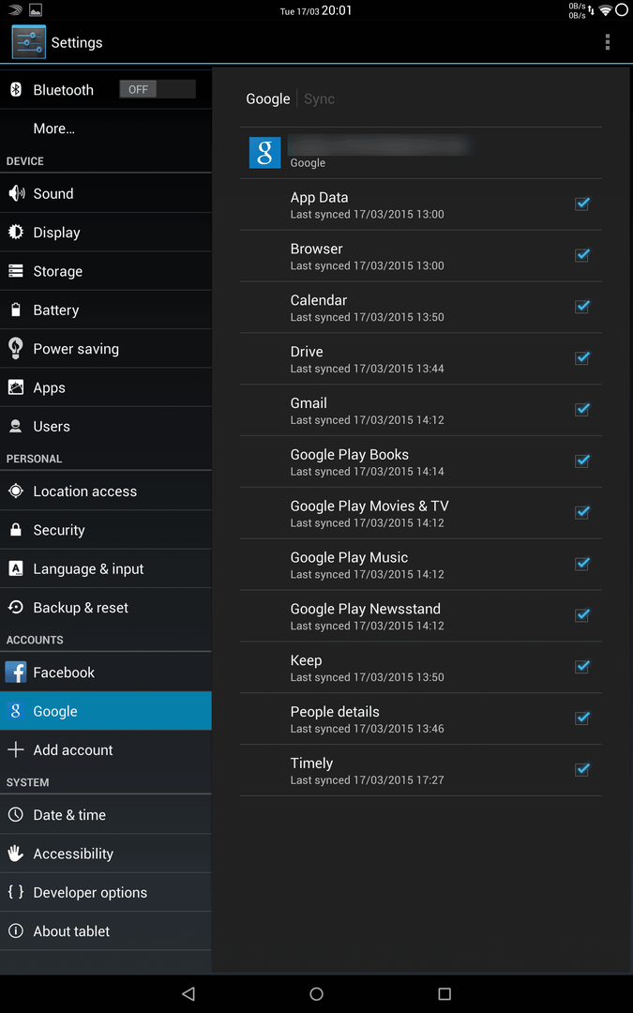Tap the blue Google account icon
The image size is (633, 1013).
(x=264, y=153)
